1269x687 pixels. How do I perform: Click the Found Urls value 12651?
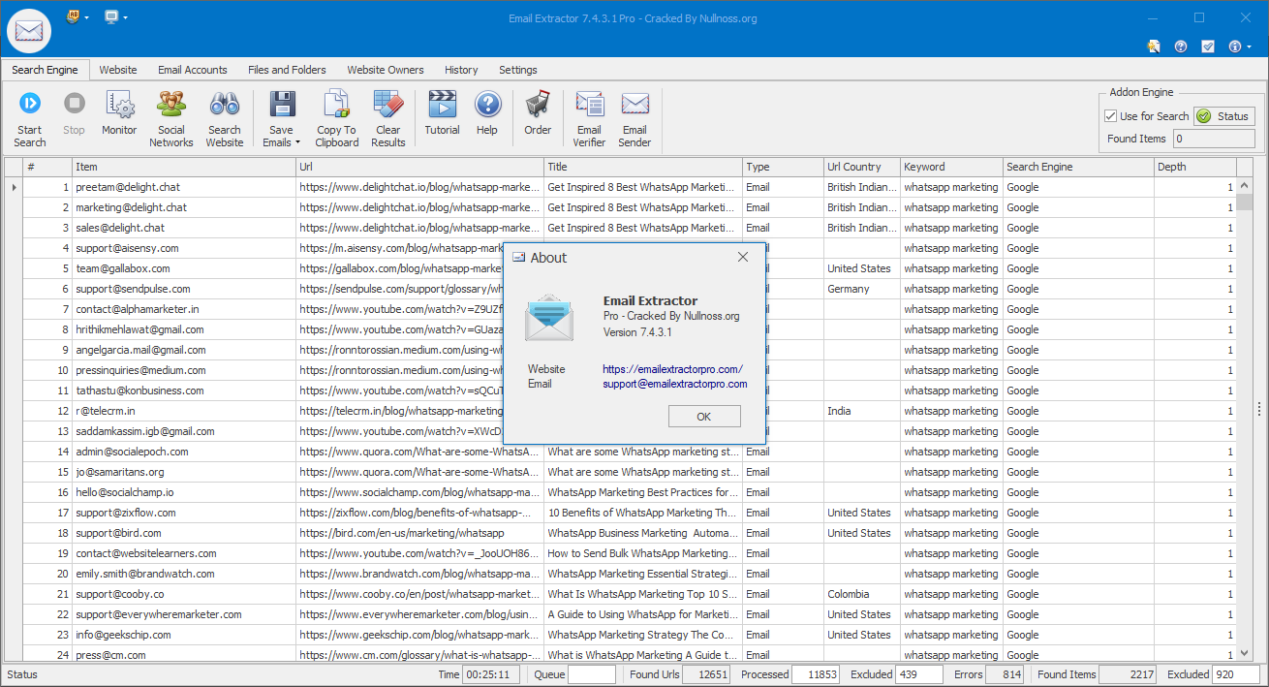(x=707, y=674)
